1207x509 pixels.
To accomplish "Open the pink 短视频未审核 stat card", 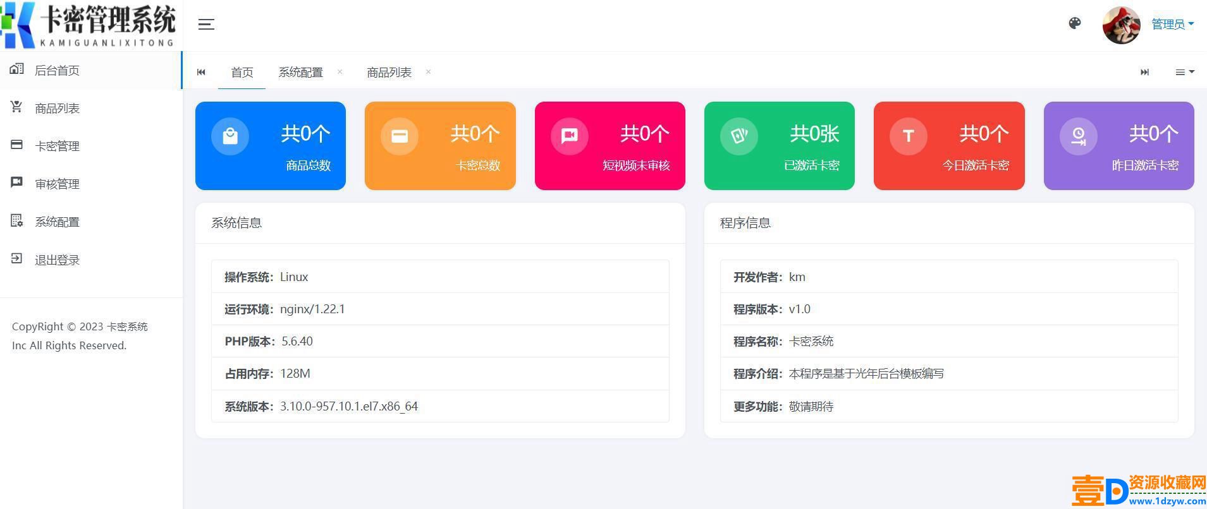I will point(610,146).
